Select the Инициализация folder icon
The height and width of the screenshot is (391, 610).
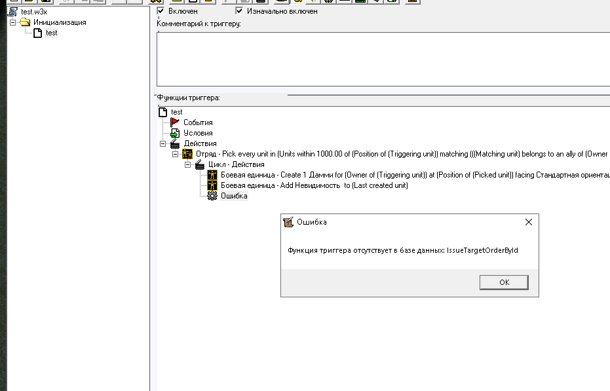coord(25,22)
